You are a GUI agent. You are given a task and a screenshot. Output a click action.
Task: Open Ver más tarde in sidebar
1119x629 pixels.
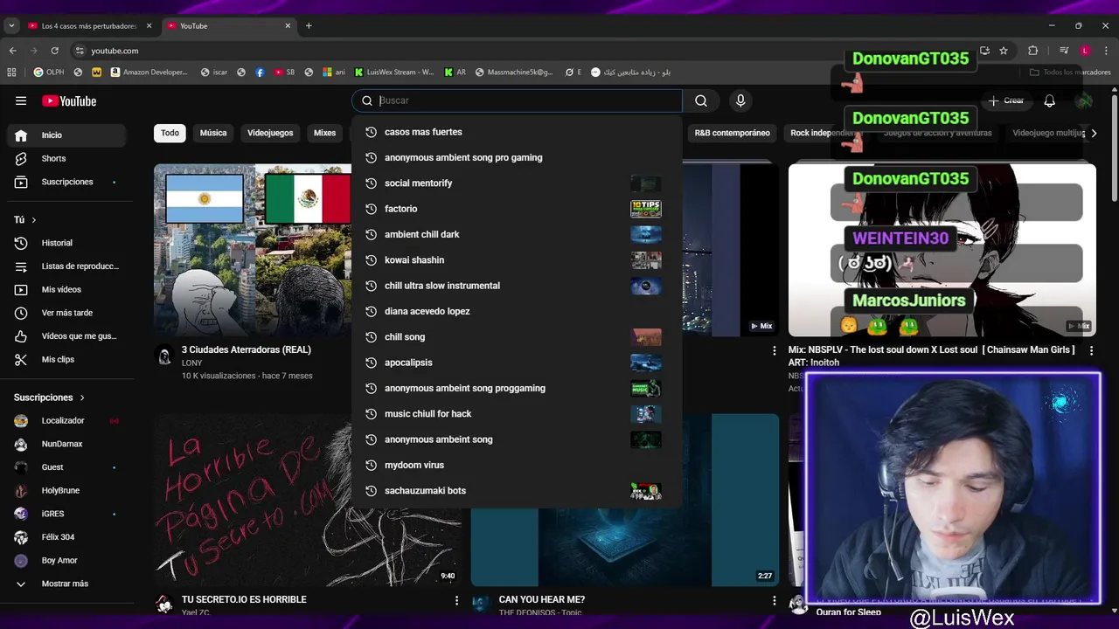pos(66,313)
